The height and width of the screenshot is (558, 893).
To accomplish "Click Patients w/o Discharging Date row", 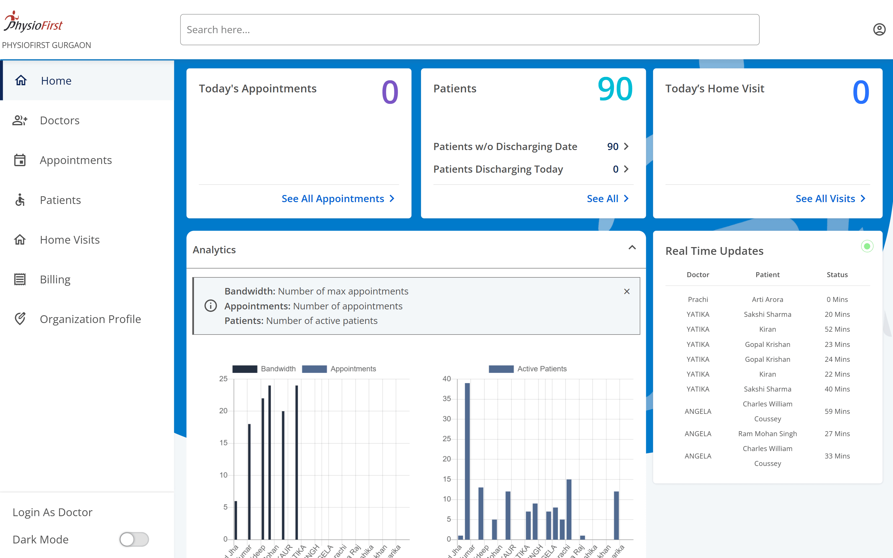I will [531, 147].
